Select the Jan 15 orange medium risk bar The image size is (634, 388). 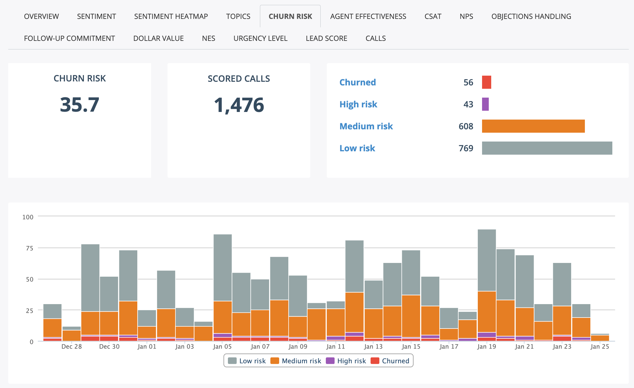pyautogui.click(x=411, y=316)
